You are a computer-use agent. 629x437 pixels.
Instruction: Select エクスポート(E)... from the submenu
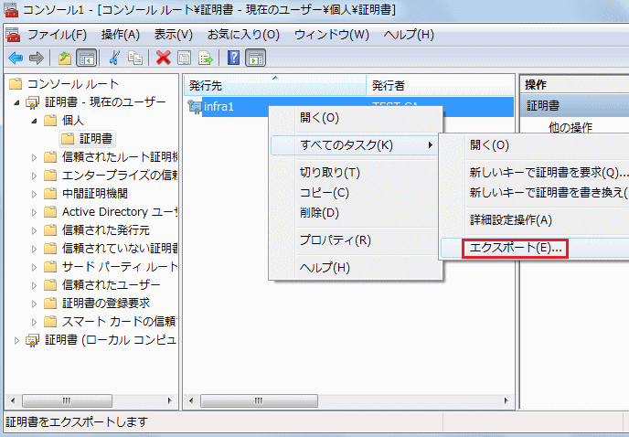click(503, 248)
